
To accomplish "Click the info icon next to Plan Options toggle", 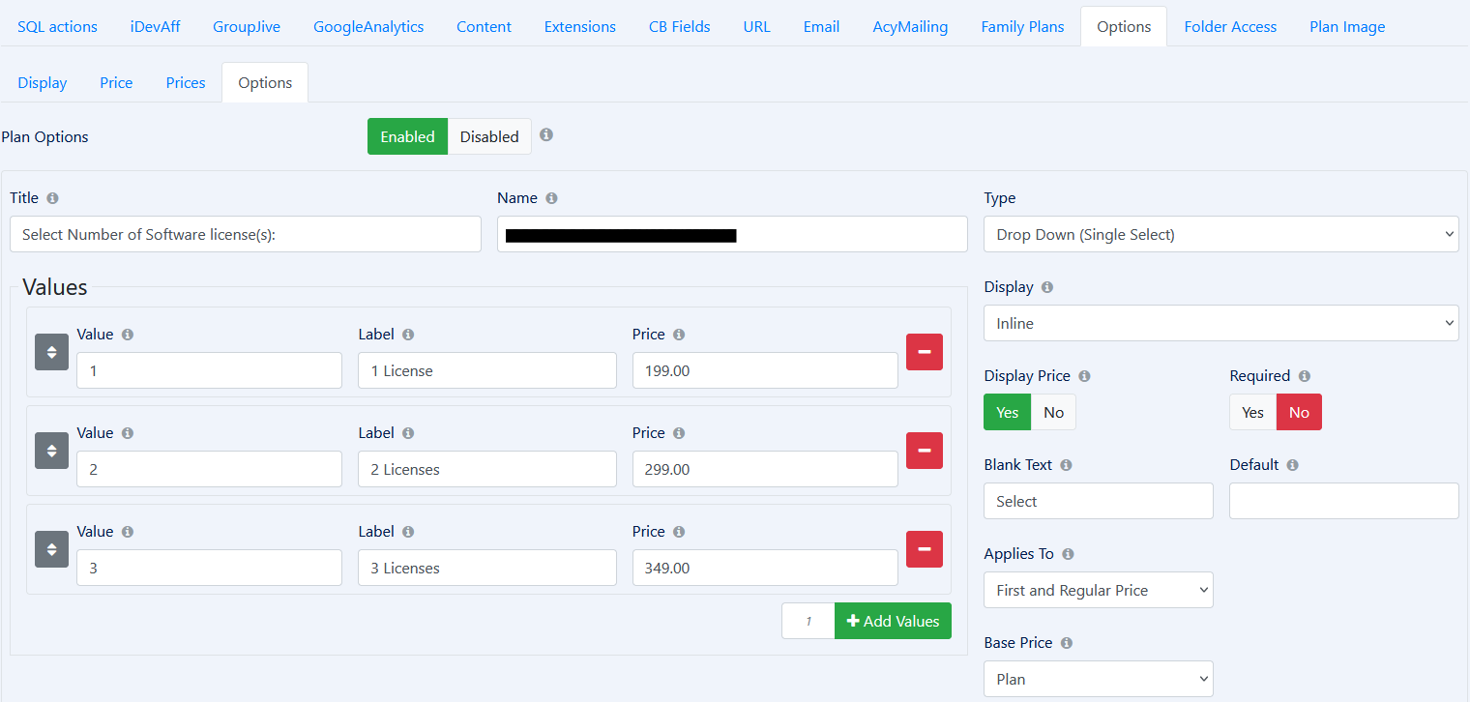I will (546, 135).
